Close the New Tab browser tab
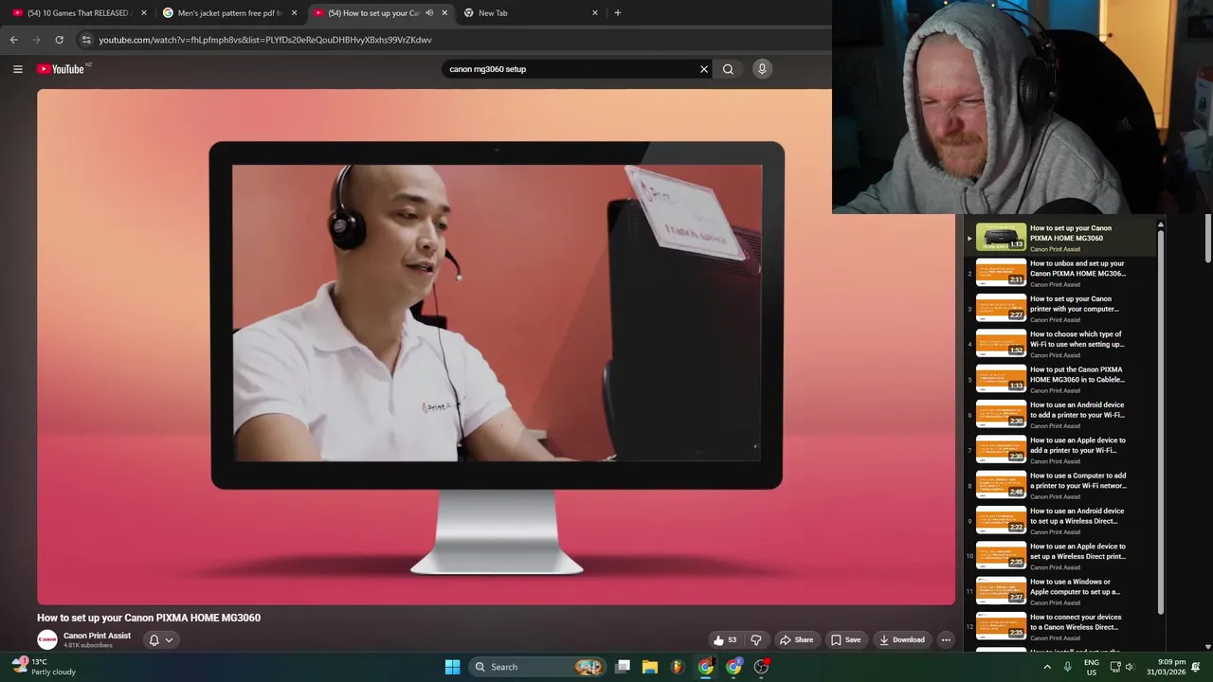Screen dimensions: 1213x682 click(595, 13)
